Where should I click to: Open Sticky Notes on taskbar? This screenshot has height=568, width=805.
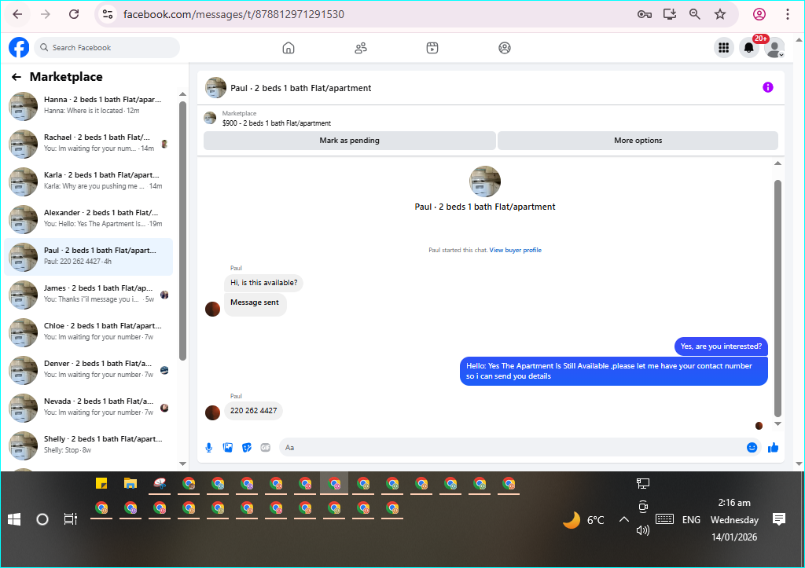[101, 483]
